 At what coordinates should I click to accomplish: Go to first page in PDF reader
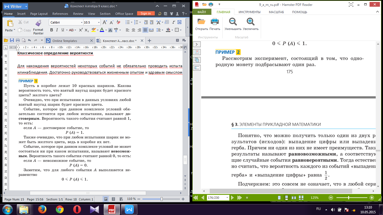click(x=196, y=198)
